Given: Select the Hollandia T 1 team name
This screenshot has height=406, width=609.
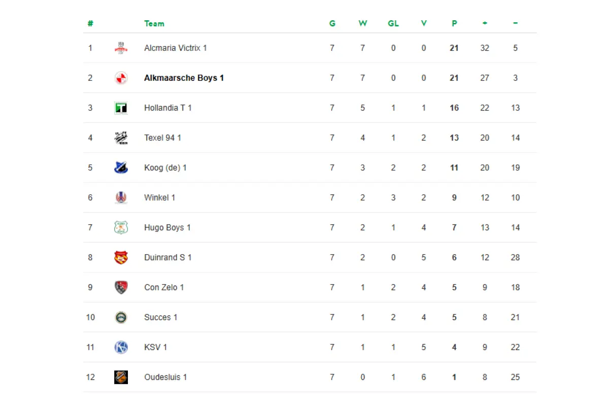Looking at the screenshot, I should coord(167,108).
